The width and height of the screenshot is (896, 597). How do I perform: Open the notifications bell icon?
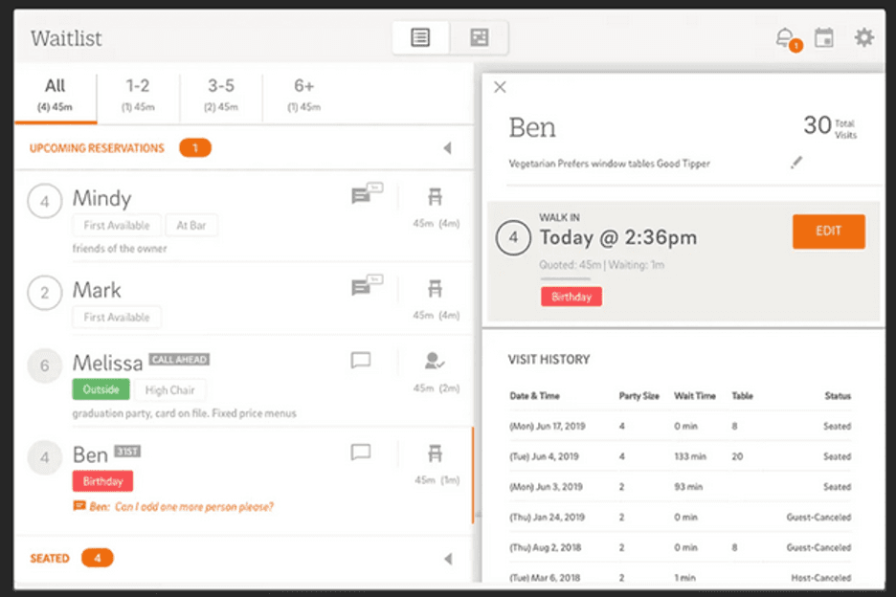tap(786, 38)
